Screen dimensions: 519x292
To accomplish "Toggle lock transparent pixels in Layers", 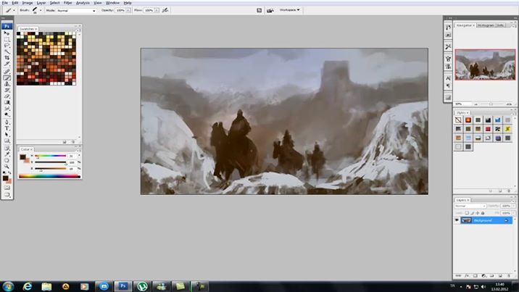I will tap(467, 213).
